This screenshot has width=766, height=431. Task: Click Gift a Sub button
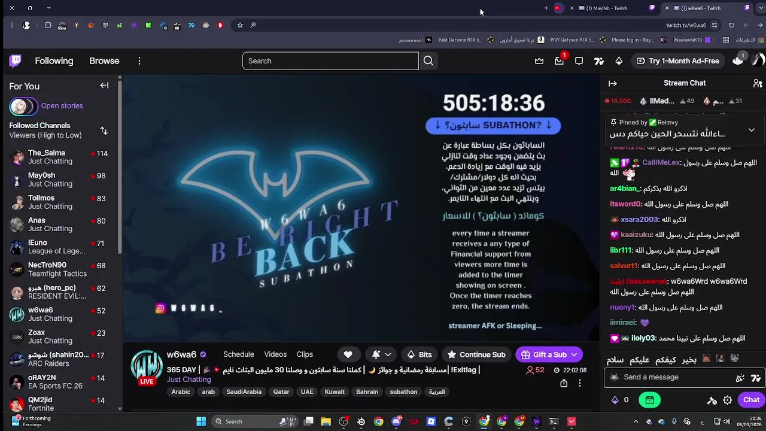543,354
